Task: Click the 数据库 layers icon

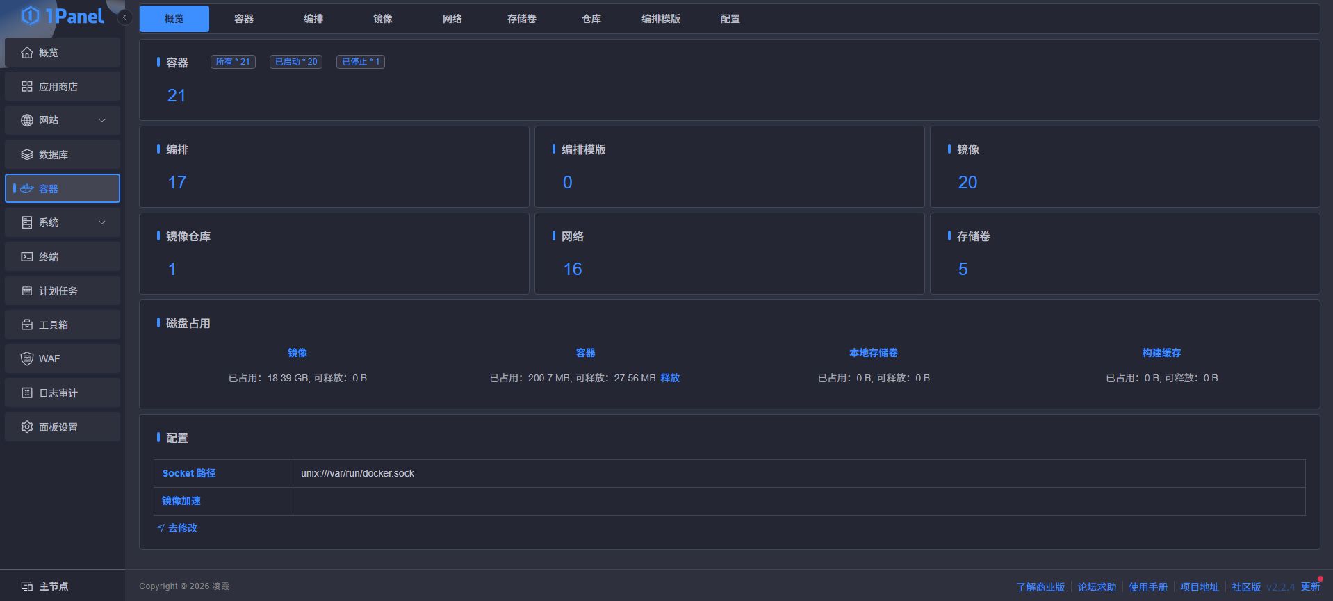Action: 27,154
